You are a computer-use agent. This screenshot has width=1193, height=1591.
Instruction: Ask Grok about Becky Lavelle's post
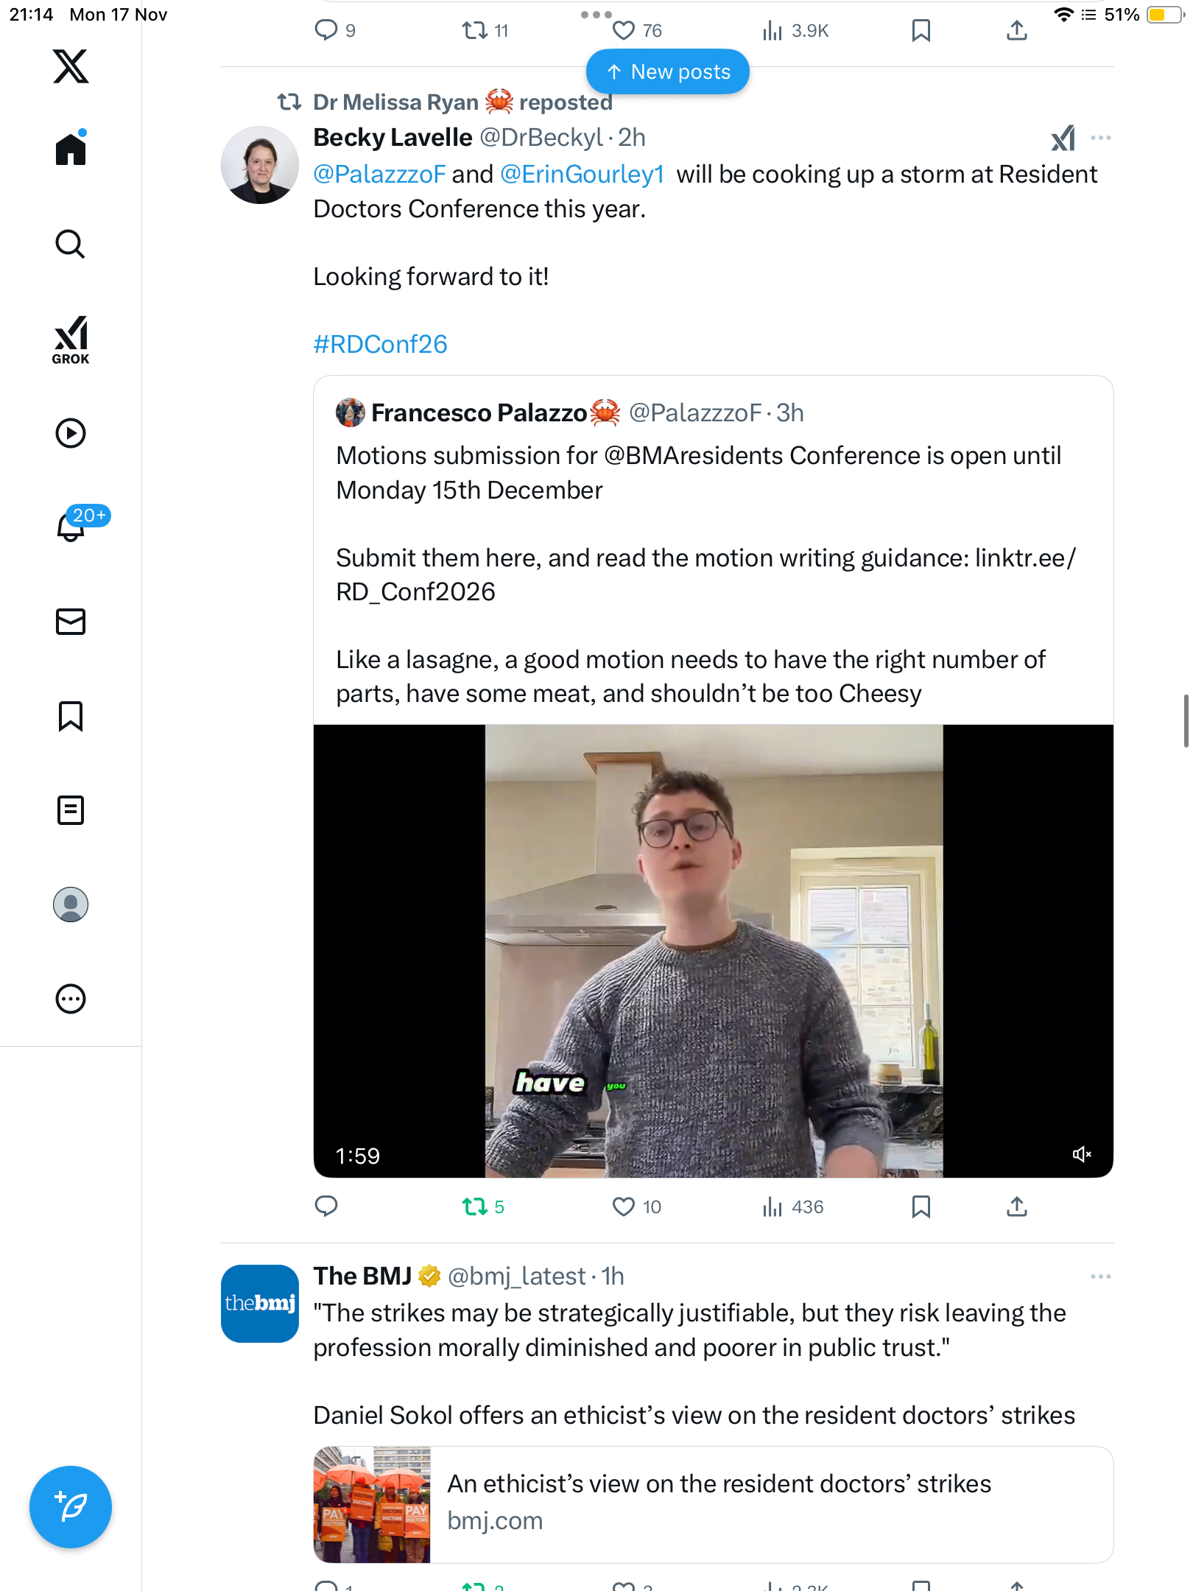[1063, 138]
